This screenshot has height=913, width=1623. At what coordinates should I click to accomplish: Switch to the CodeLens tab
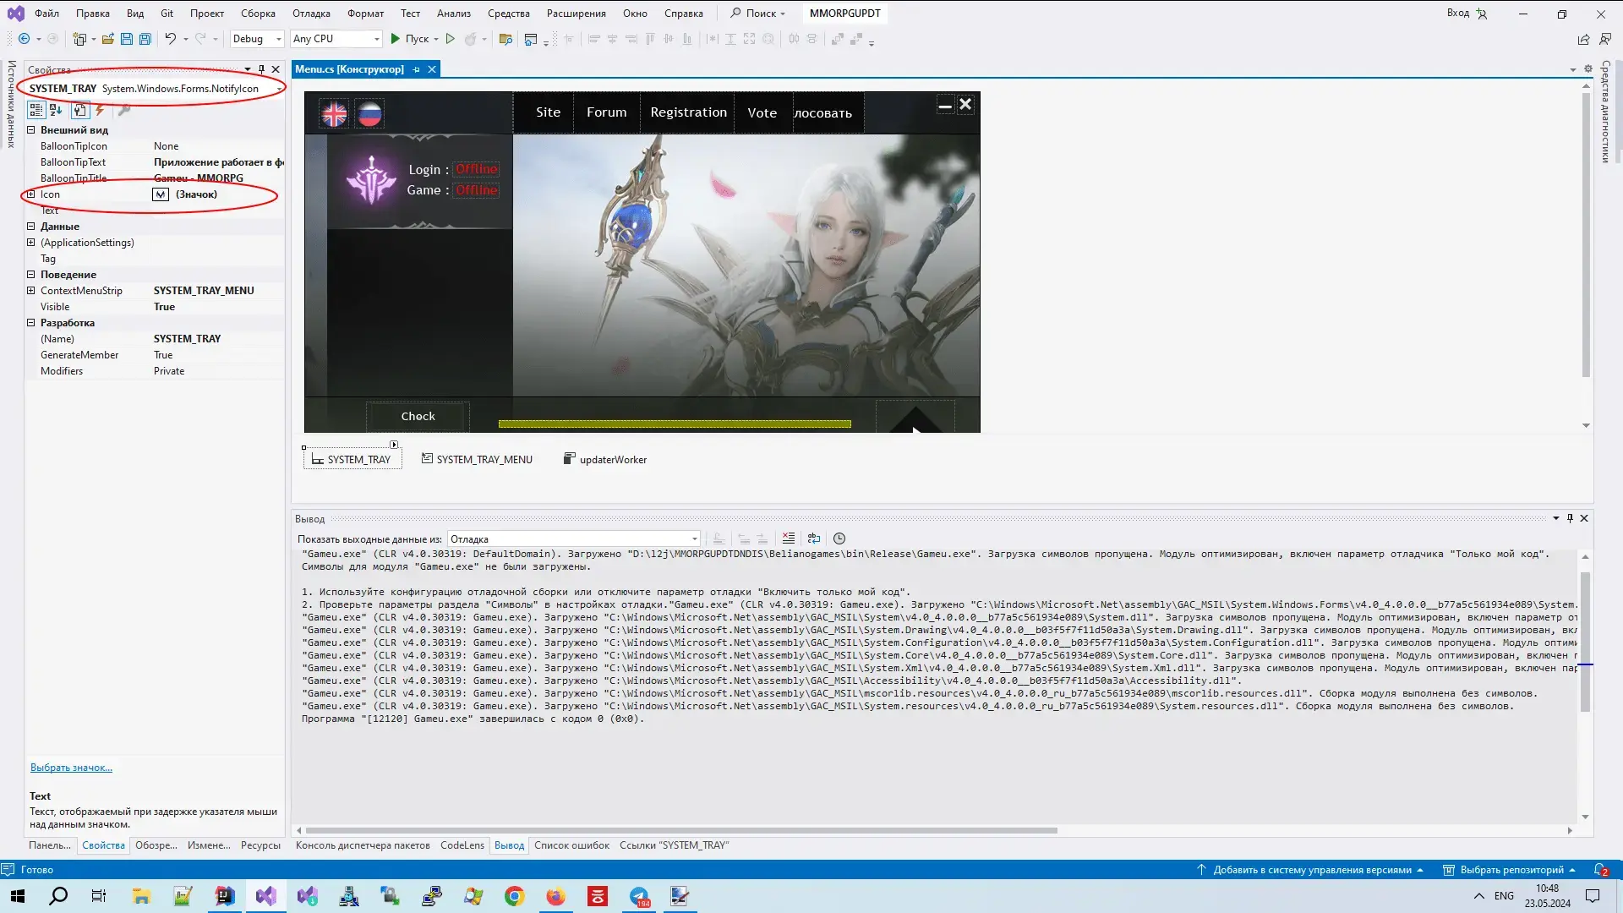coord(462,845)
